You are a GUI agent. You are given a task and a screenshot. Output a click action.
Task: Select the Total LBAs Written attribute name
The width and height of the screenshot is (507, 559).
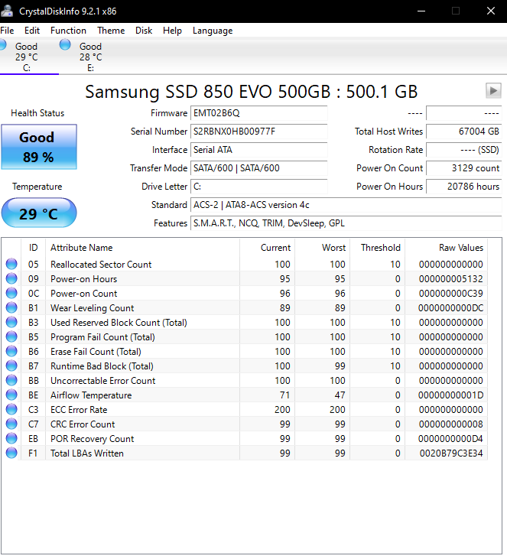coord(87,453)
